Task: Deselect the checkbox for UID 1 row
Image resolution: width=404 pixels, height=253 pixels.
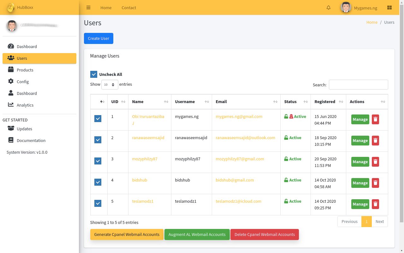Action: tap(98, 119)
